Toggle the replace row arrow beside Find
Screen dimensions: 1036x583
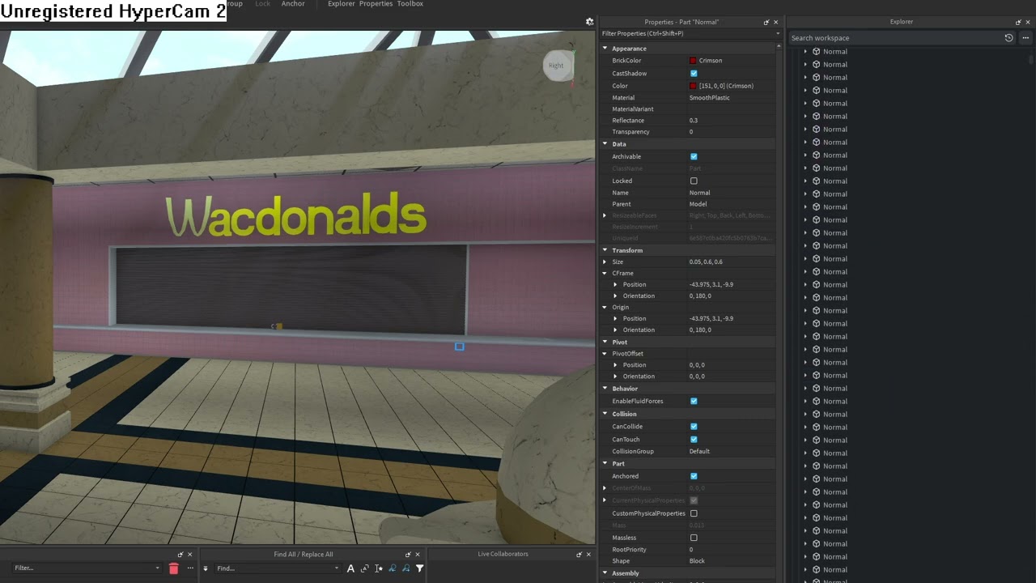point(206,568)
